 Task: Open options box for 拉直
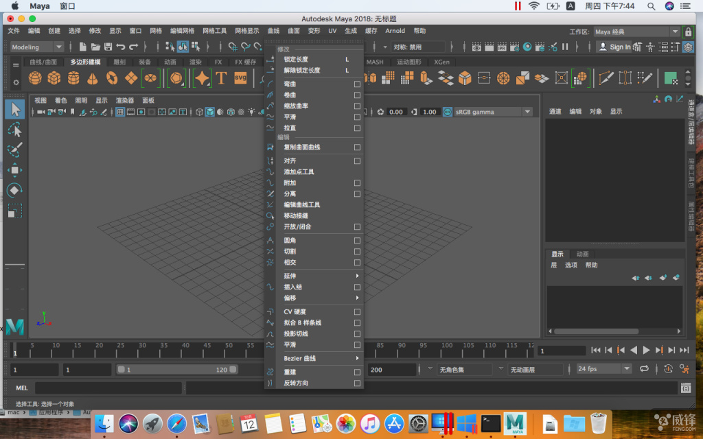[357, 128]
